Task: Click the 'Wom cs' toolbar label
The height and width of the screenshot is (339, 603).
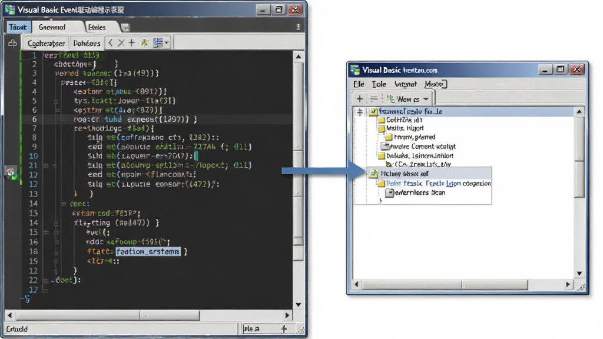Action: 407,99
